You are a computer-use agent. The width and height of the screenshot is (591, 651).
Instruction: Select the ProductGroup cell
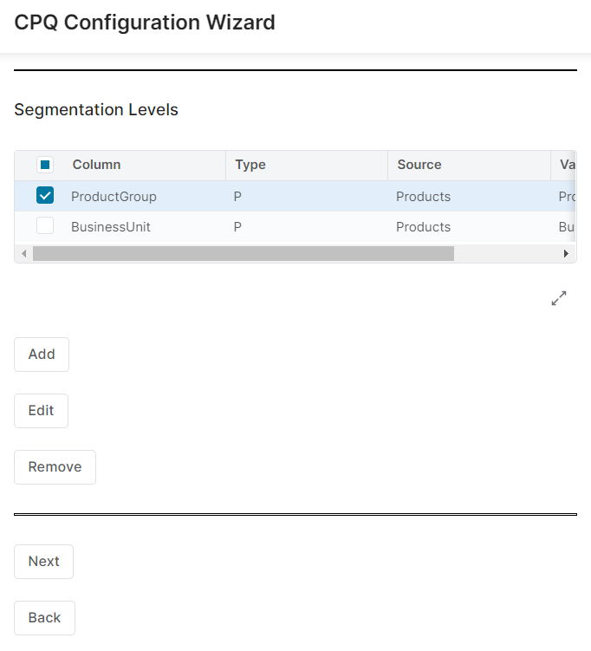coord(114,197)
